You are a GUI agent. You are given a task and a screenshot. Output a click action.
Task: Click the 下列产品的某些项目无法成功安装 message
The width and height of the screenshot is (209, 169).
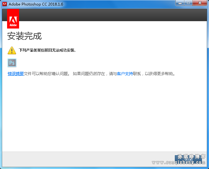(x=47, y=50)
